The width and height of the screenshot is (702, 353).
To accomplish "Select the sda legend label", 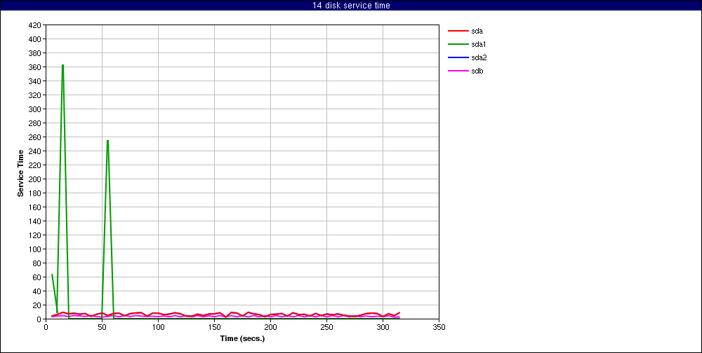I will (477, 32).
